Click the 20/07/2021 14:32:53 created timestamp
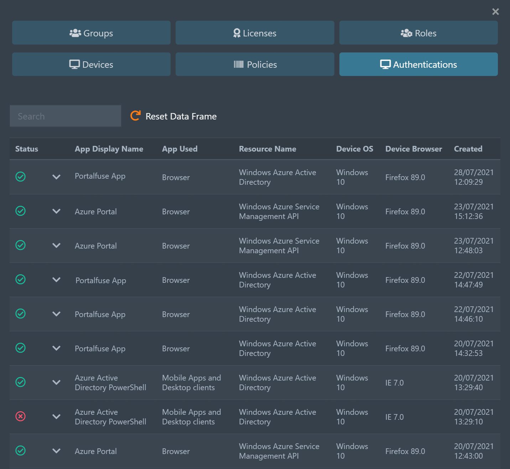510x469 pixels. click(474, 348)
